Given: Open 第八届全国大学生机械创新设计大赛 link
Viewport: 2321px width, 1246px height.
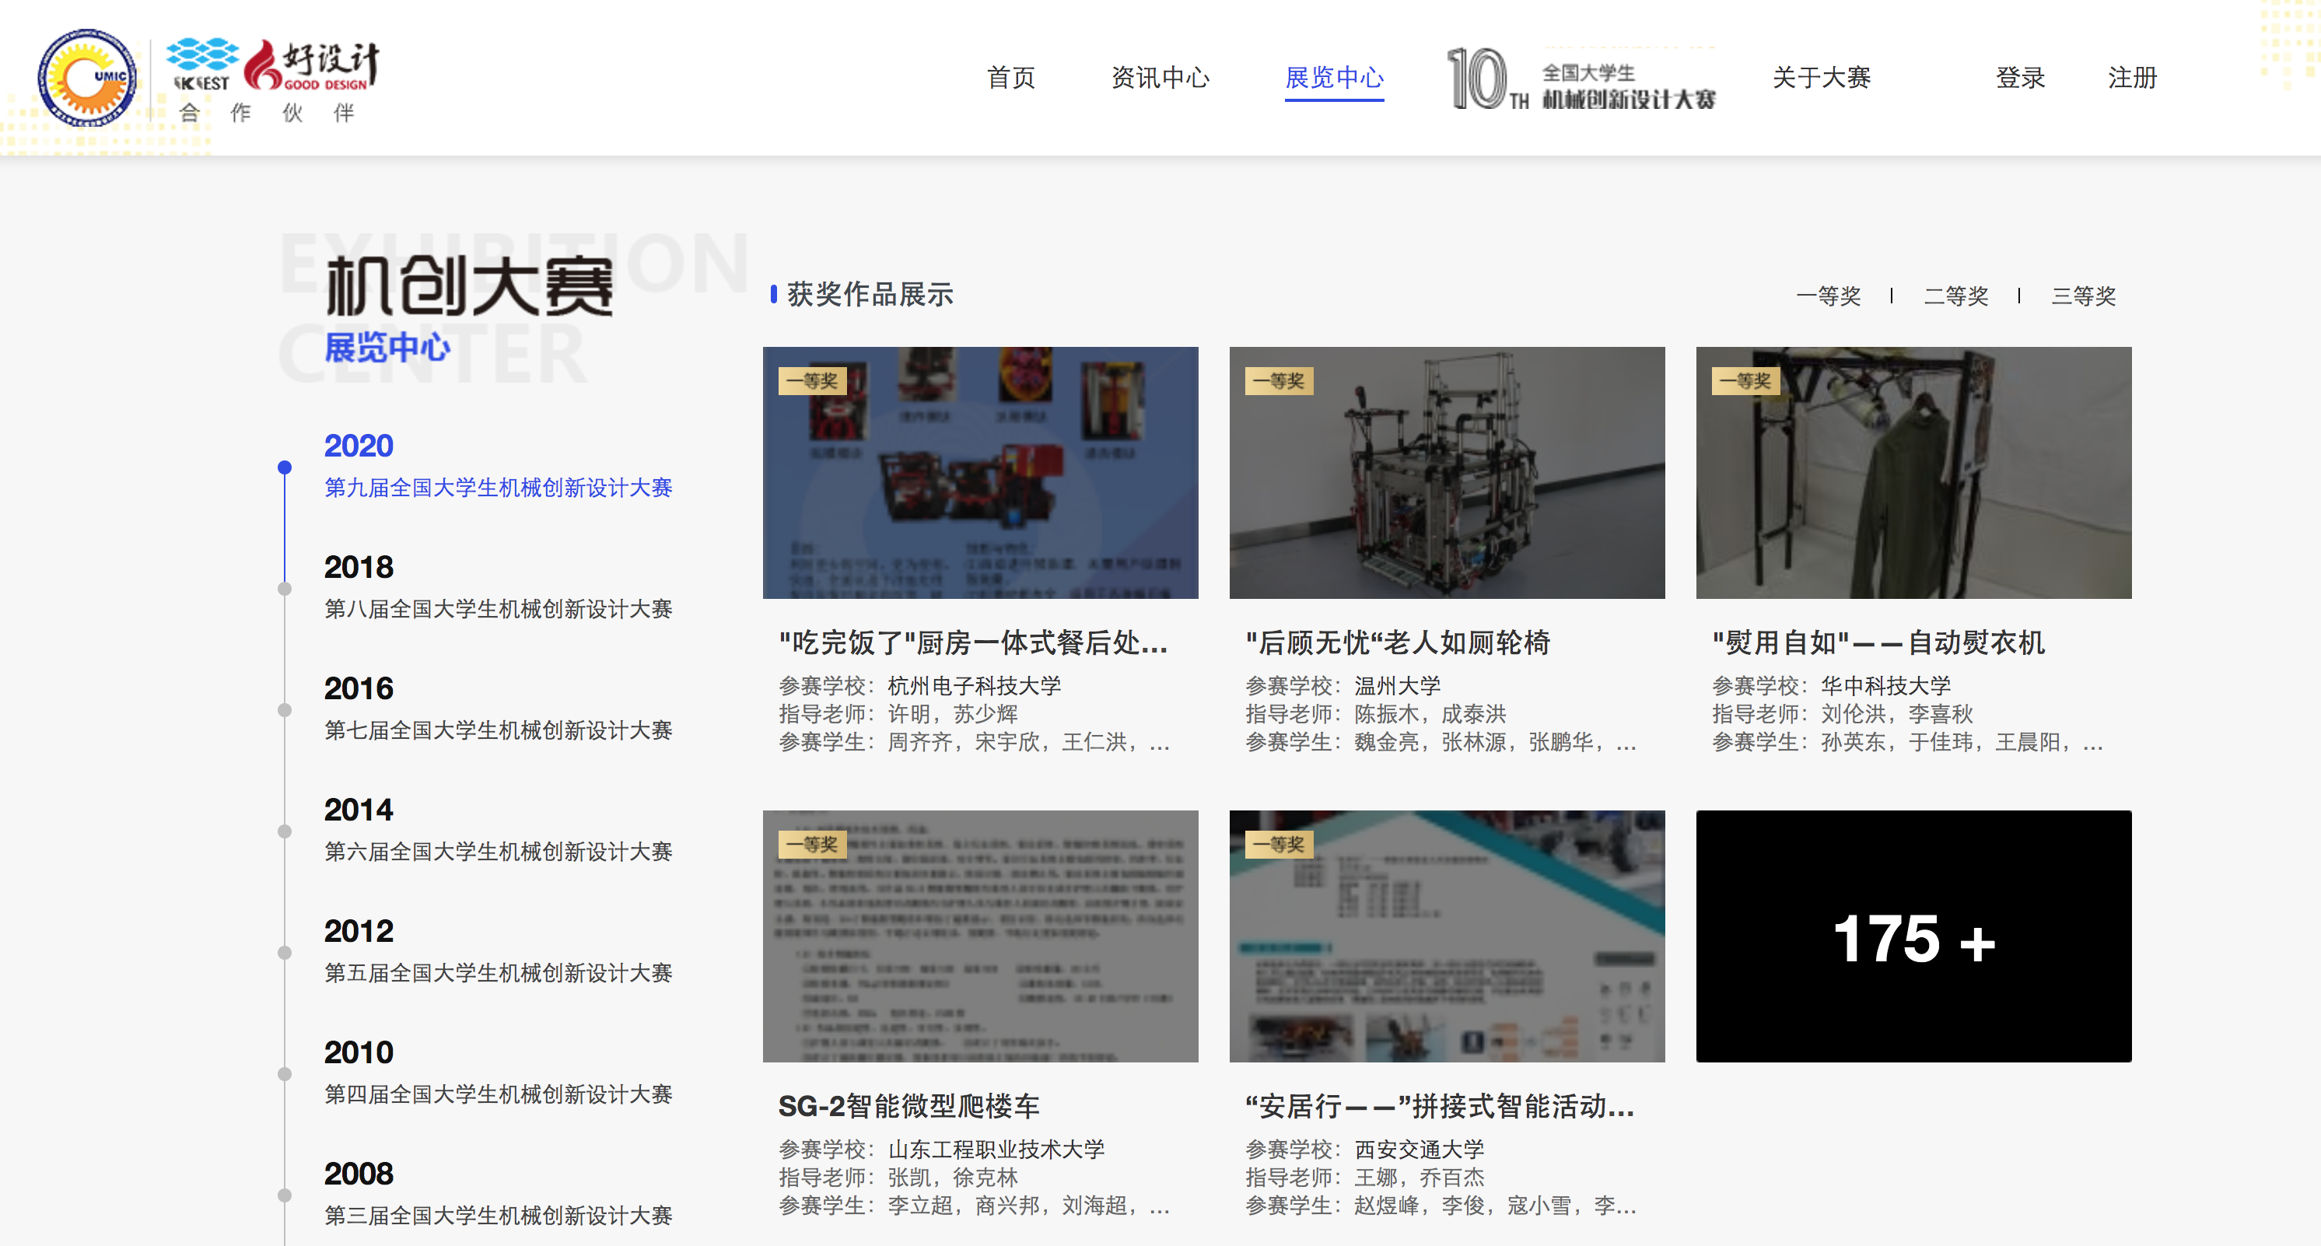Looking at the screenshot, I should [499, 609].
